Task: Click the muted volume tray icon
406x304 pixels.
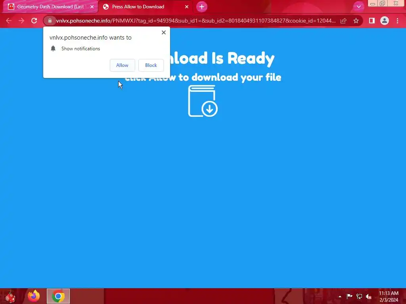Action: pos(369,296)
